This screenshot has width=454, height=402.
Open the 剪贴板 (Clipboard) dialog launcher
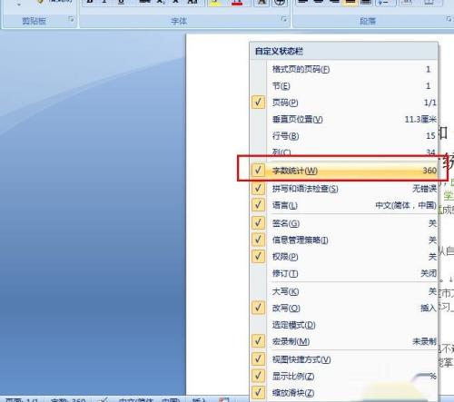(x=71, y=20)
